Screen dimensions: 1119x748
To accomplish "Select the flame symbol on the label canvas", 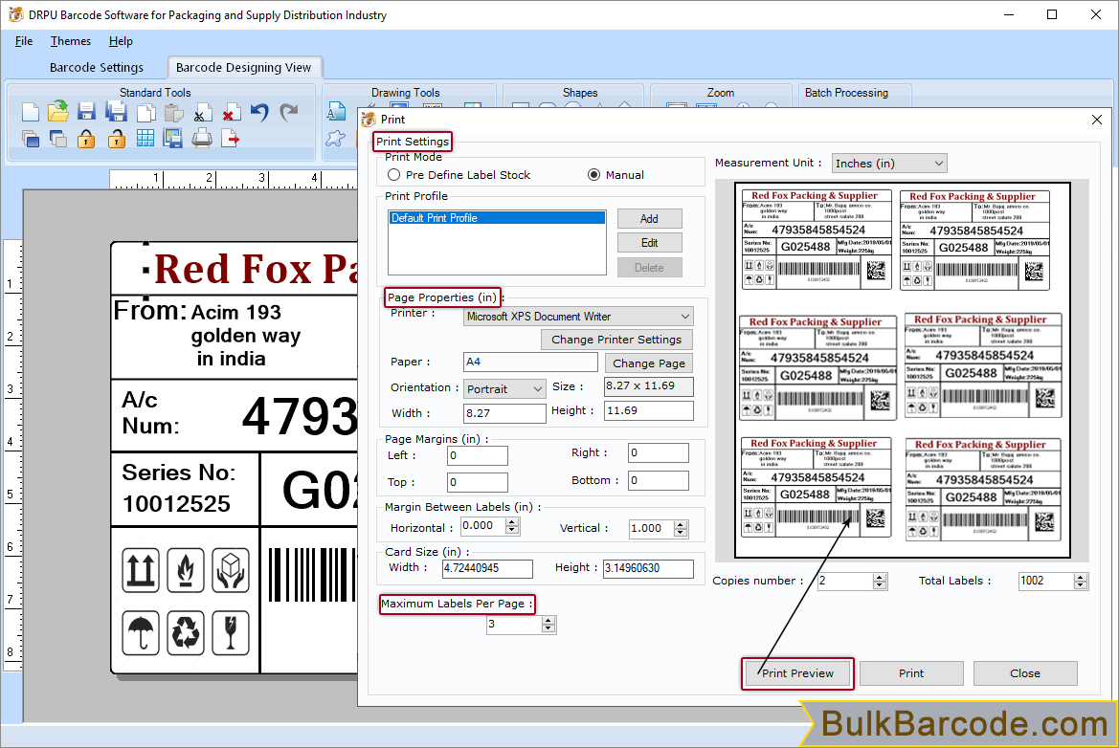I will point(186,570).
